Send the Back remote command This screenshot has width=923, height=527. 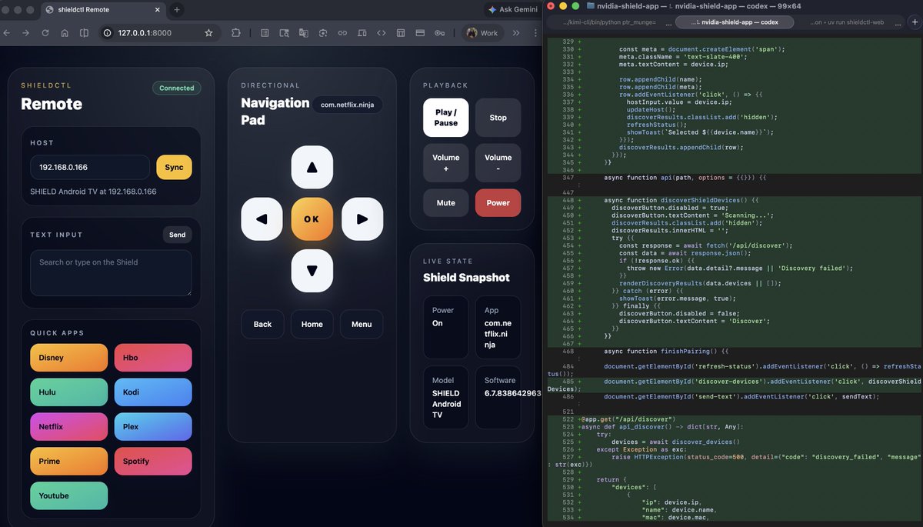point(262,324)
